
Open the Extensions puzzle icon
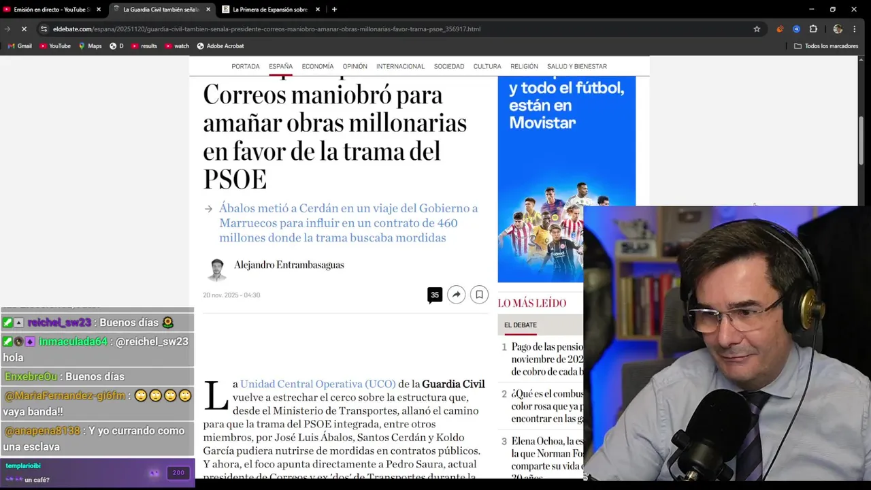813,29
